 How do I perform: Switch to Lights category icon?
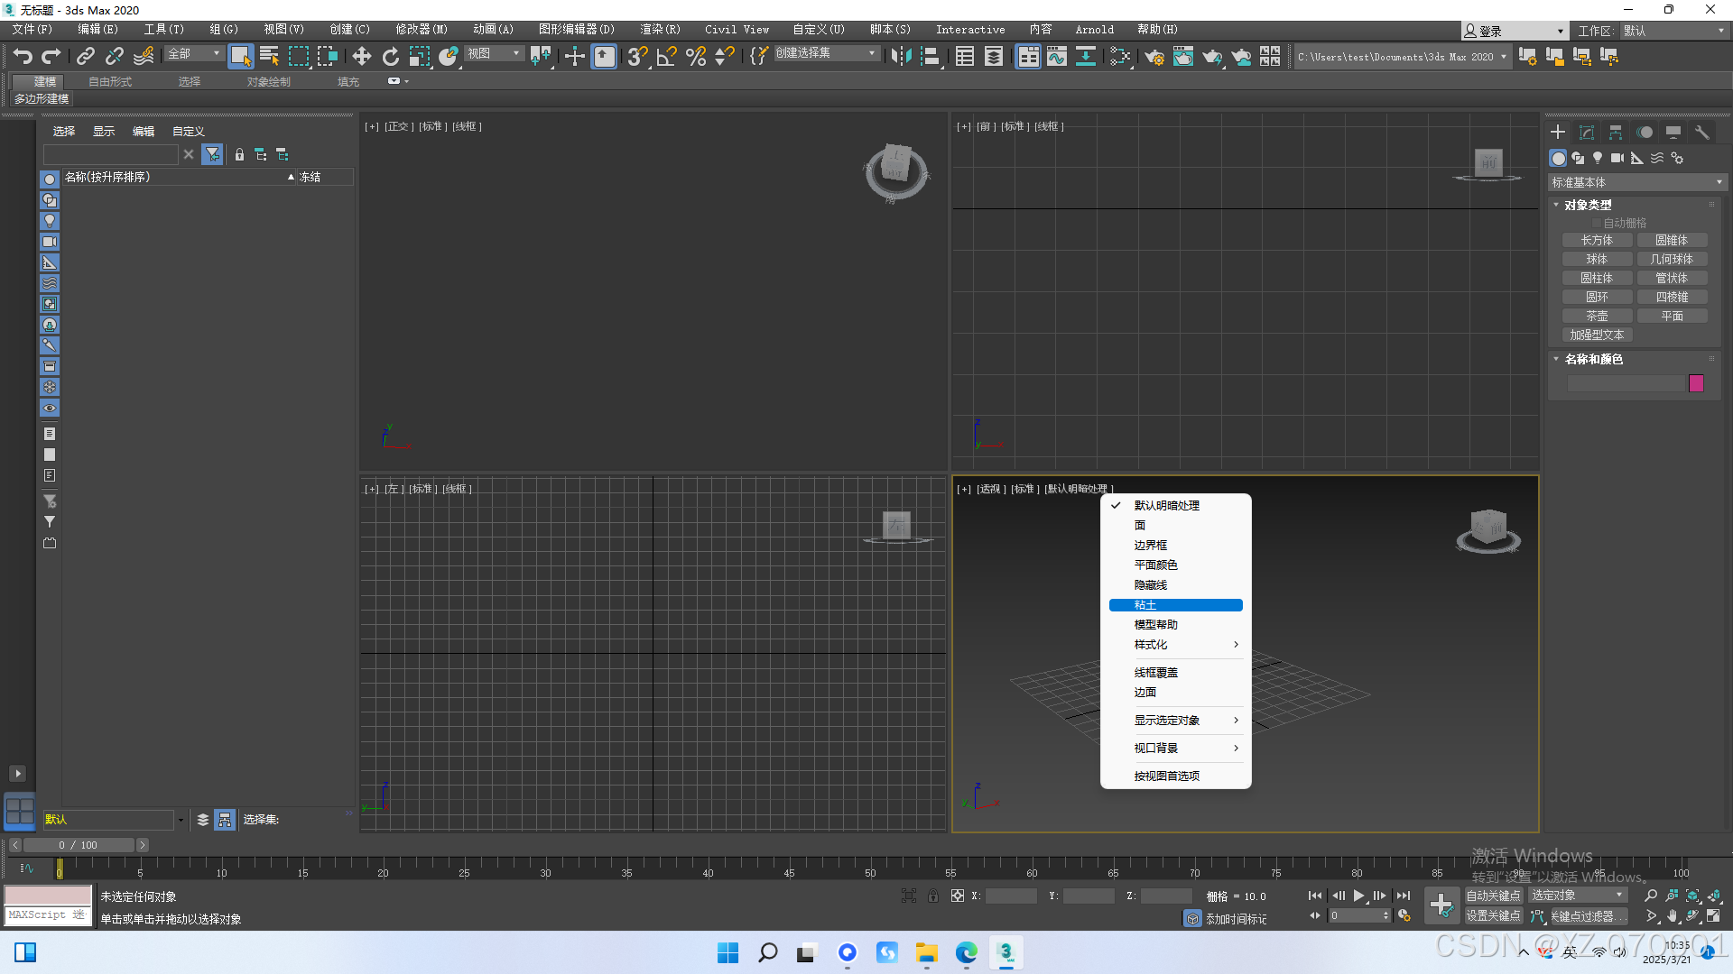click(x=1598, y=158)
